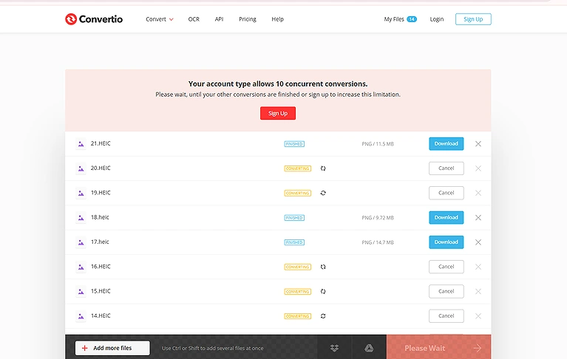Viewport: 567px width, 359px height.
Task: Click the Login link
Action: pyautogui.click(x=436, y=19)
